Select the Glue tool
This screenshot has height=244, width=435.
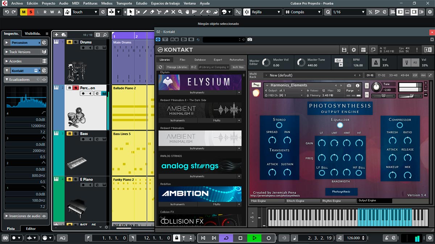[166, 12]
